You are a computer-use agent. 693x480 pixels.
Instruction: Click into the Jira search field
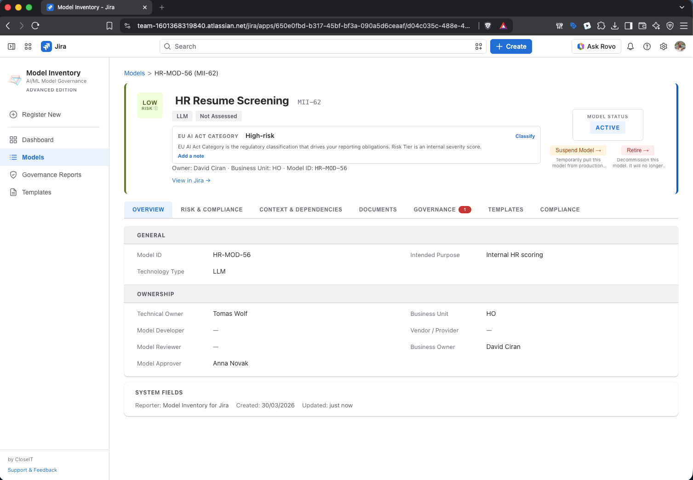(323, 46)
